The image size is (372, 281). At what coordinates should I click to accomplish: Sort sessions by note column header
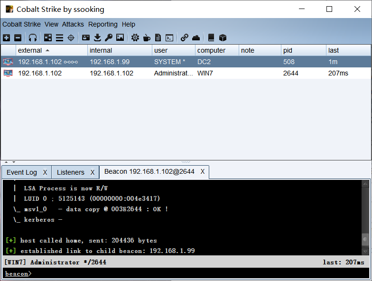260,50
